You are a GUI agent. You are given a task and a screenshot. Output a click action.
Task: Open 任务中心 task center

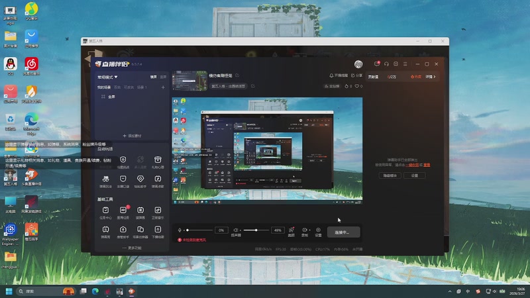click(x=106, y=213)
